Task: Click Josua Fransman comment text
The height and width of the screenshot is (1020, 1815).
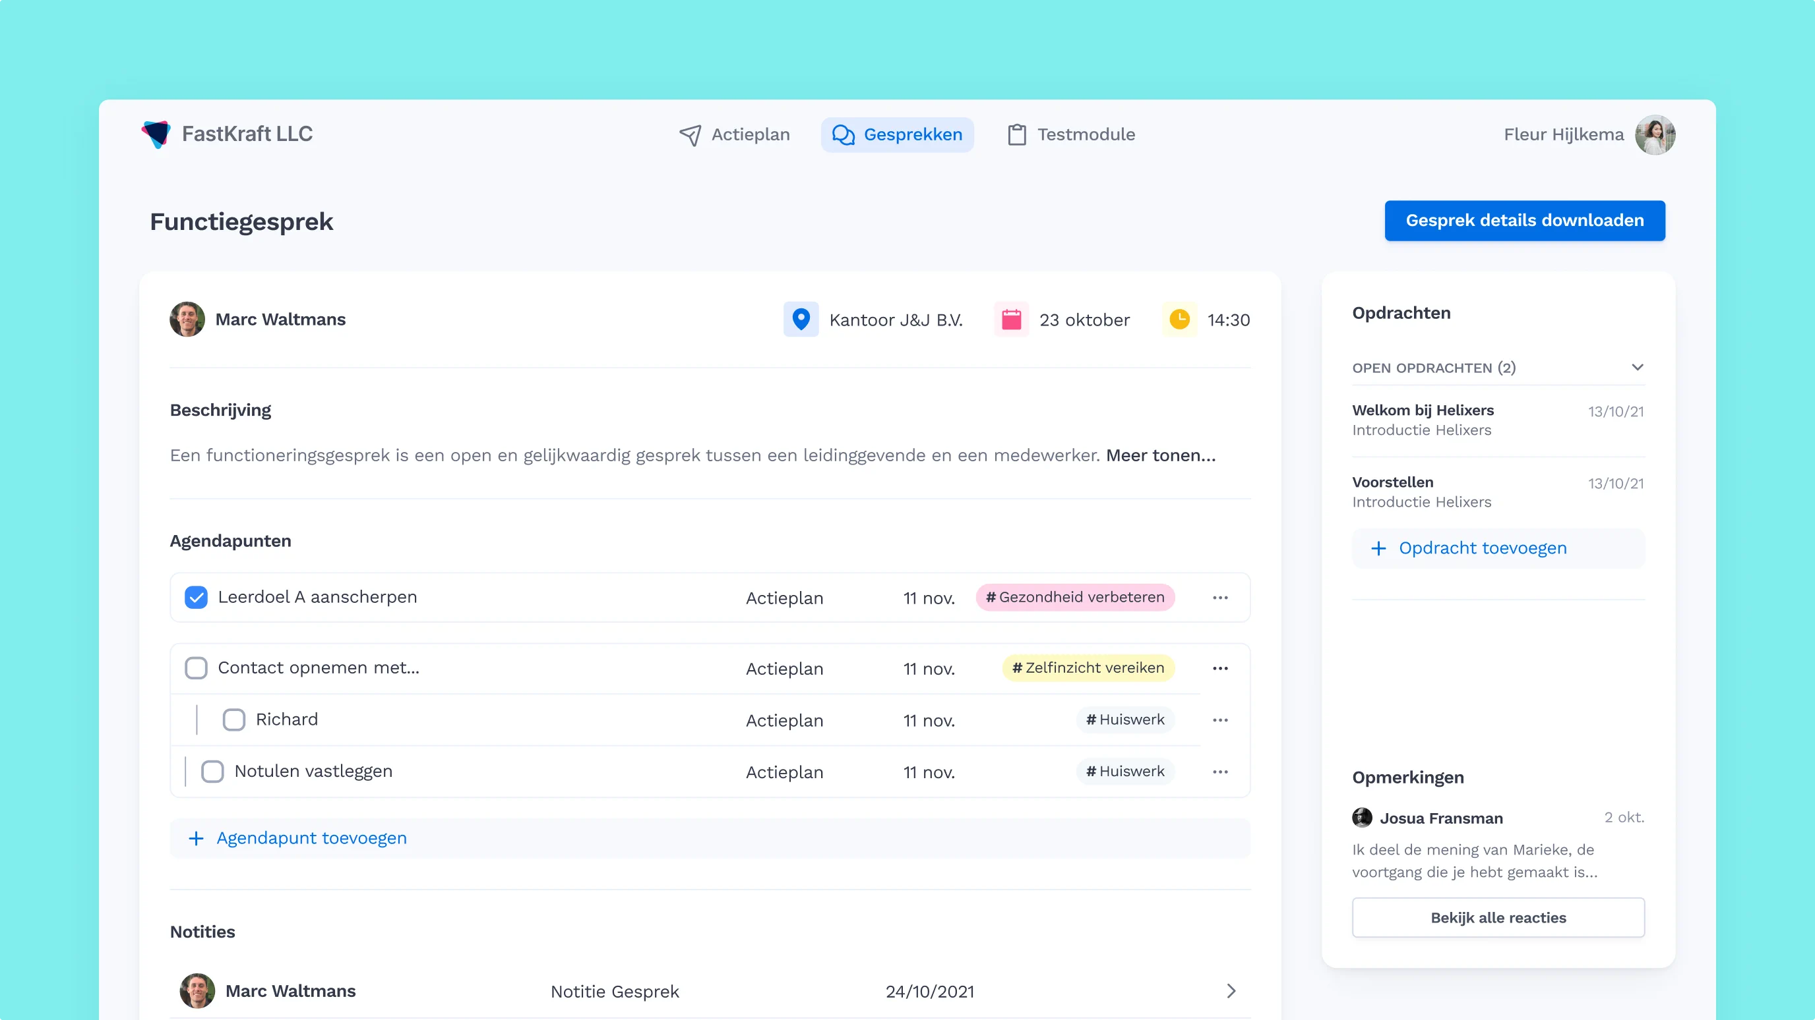Action: [1474, 861]
